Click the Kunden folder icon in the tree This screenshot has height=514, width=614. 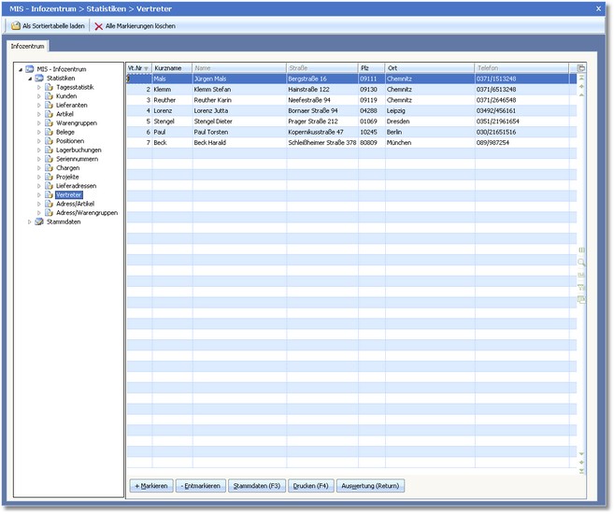click(49, 95)
